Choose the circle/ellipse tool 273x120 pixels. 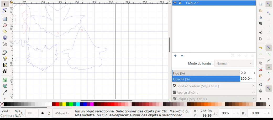(4, 25)
